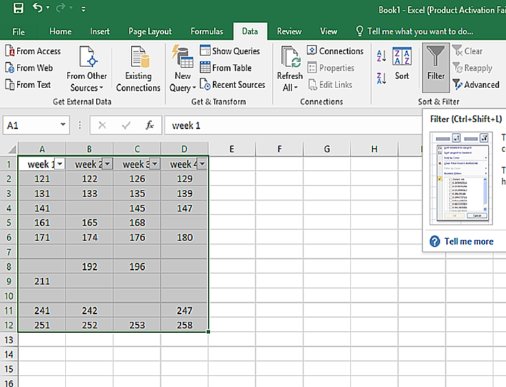This screenshot has width=506, height=387.
Task: Click the Select All corner triangle
Action: (x=12, y=150)
